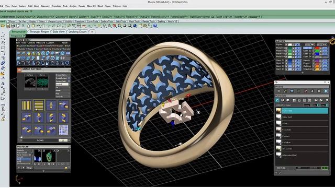The width and height of the screenshot is (335, 188).
Task: Click the axis gumball icon in viewport corner
Action: [x=19, y=179]
